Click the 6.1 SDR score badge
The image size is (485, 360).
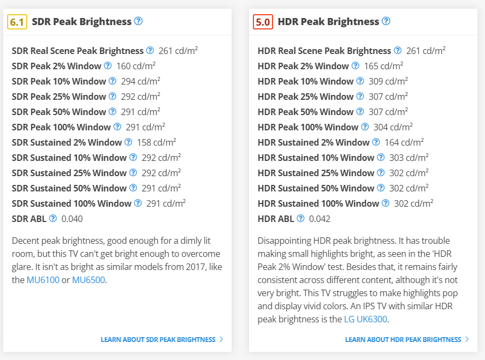click(x=16, y=22)
